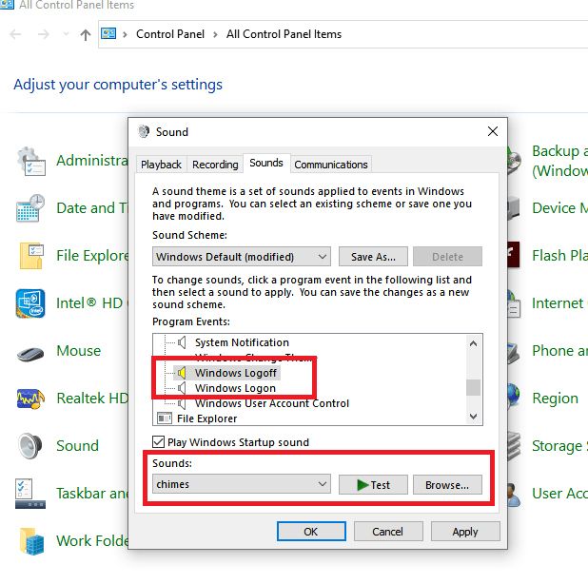Viewport: 588px width, 584px height.
Task: Open Storage Spaces link
Action: [559, 446]
